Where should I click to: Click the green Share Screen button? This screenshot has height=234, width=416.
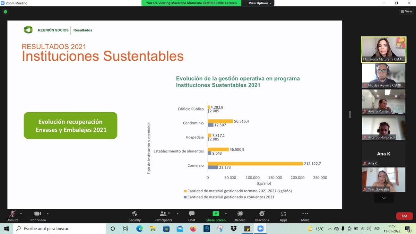click(x=216, y=216)
